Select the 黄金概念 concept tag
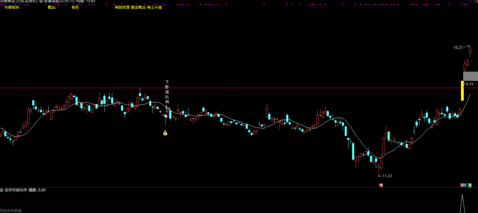The height and width of the screenshot is (213, 478). pos(138,7)
